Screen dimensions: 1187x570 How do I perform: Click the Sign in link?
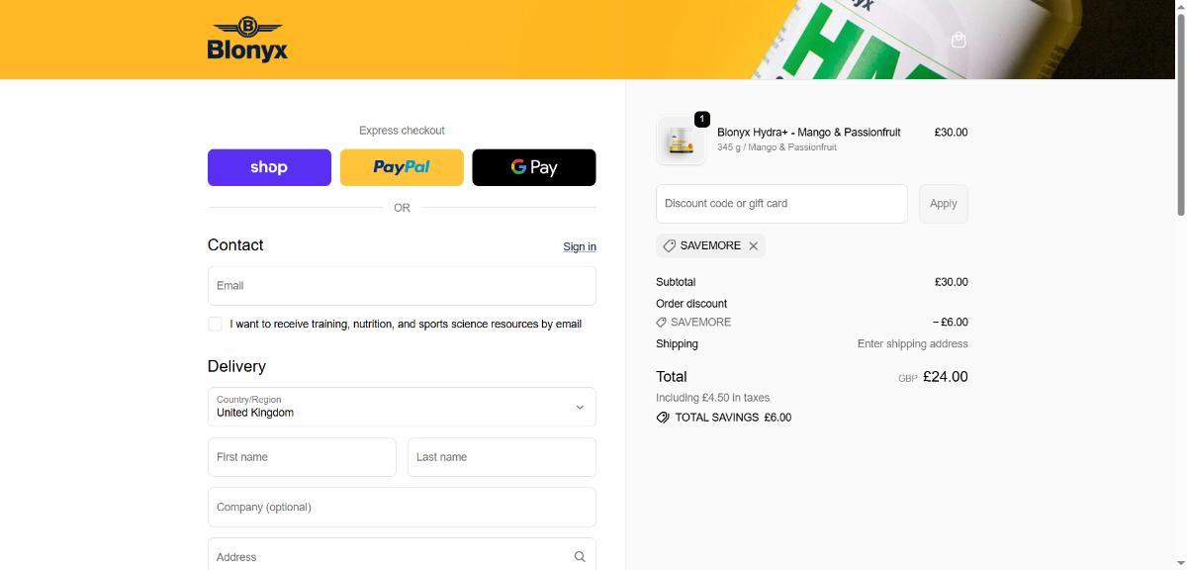pyautogui.click(x=580, y=246)
